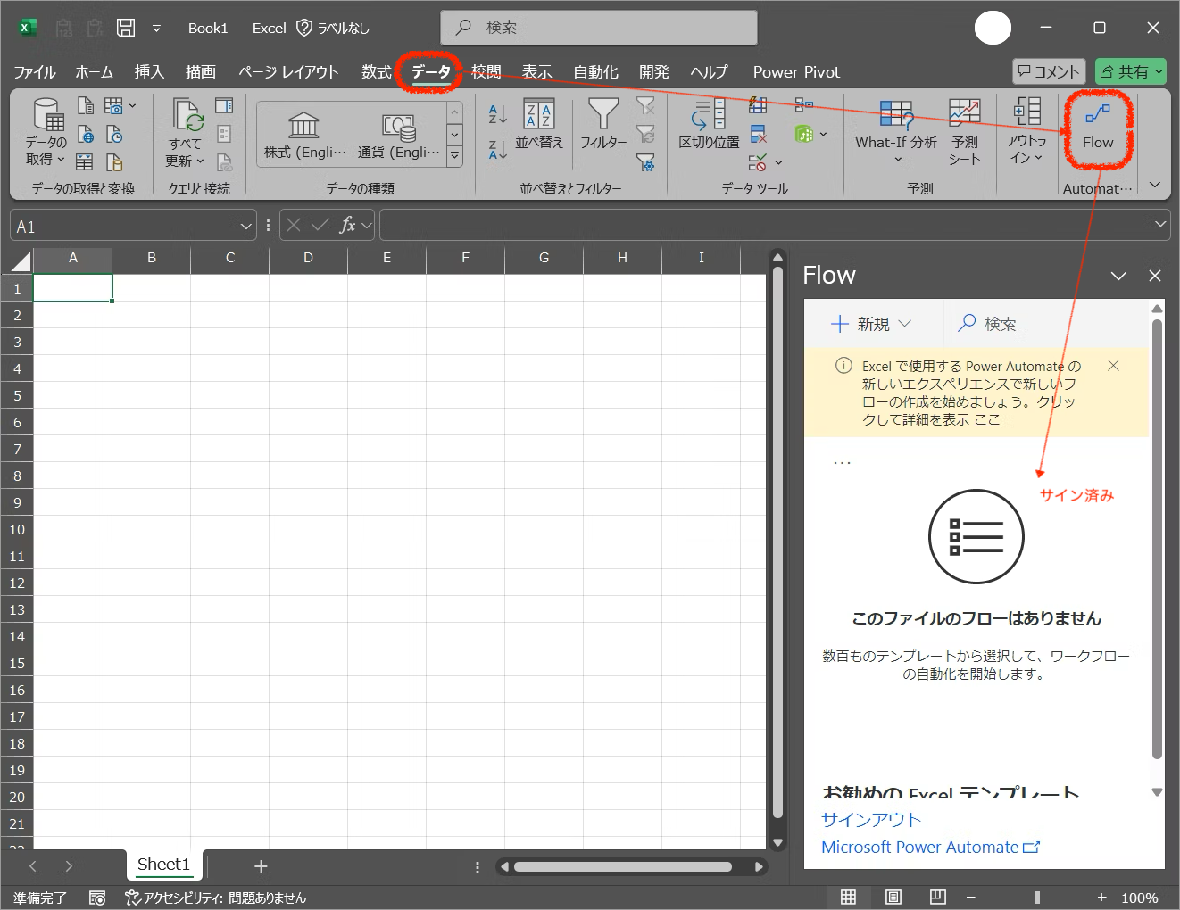The image size is (1180, 910).
Task: Click the zoom slider handle
Action: (x=1036, y=897)
